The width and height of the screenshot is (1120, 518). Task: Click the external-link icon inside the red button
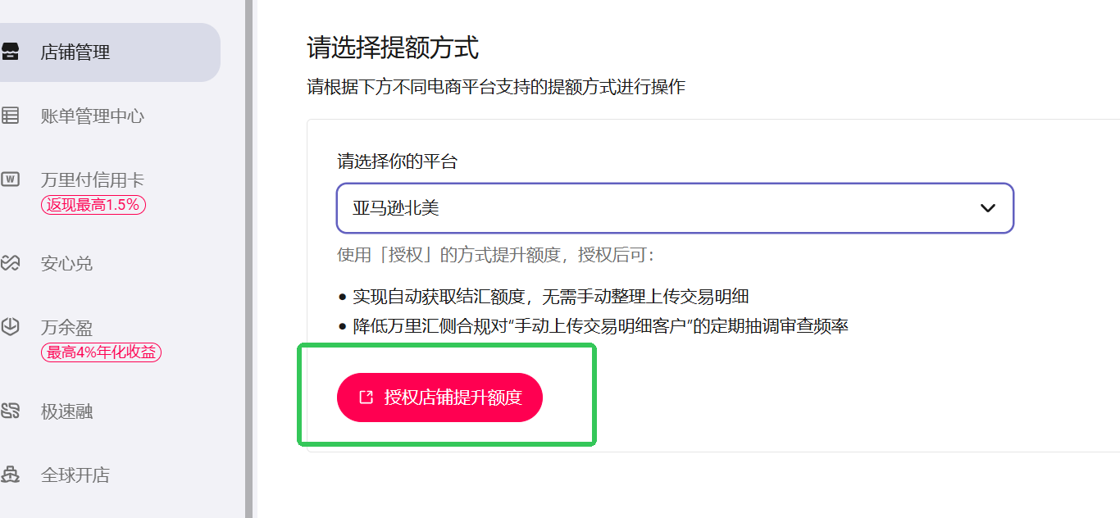[x=367, y=398]
